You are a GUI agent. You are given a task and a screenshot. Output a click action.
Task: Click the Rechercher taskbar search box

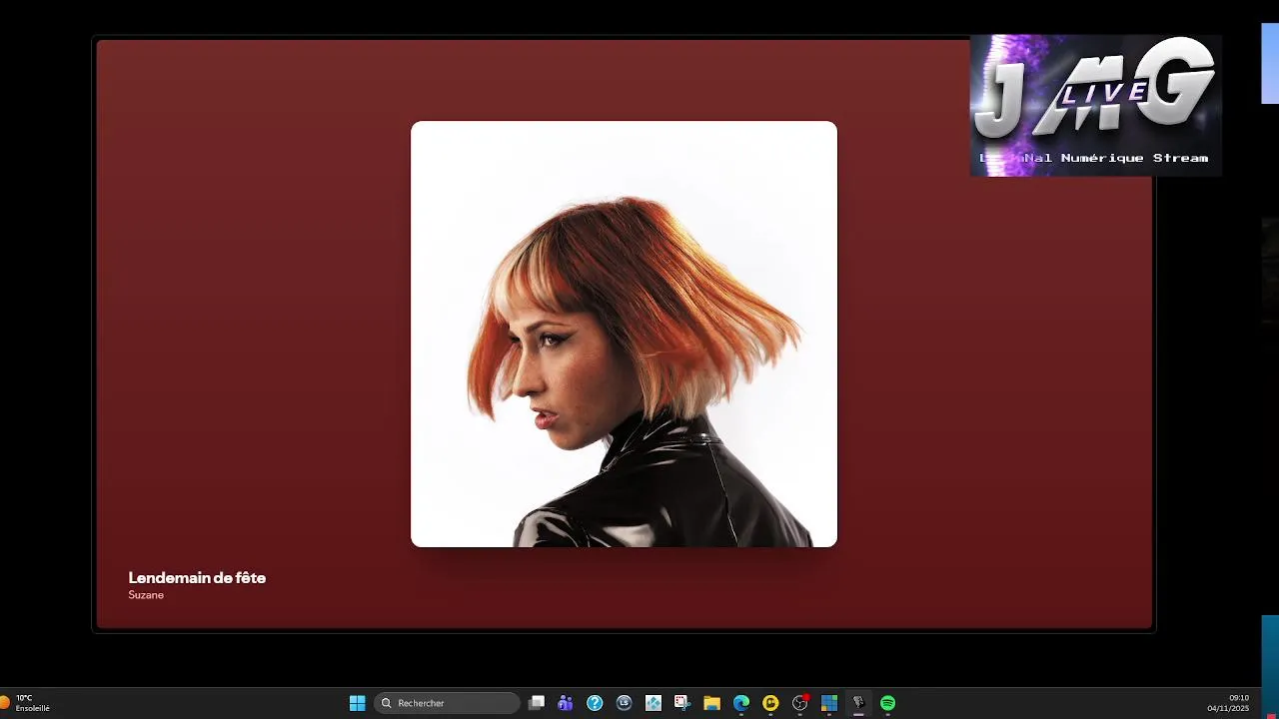(447, 703)
